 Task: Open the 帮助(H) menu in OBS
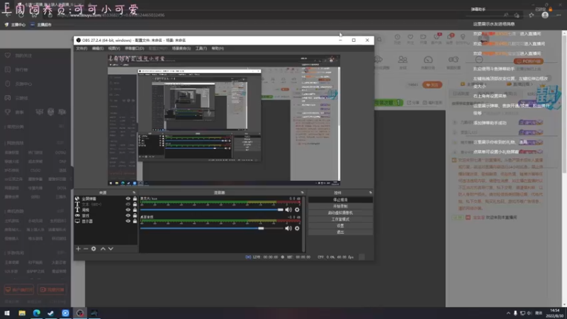tap(218, 48)
